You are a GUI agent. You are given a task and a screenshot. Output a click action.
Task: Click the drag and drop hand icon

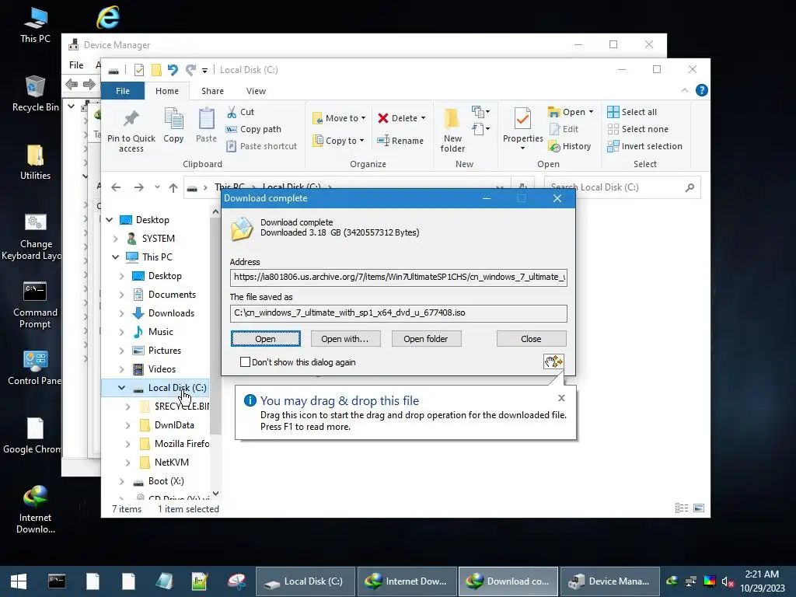pos(553,361)
